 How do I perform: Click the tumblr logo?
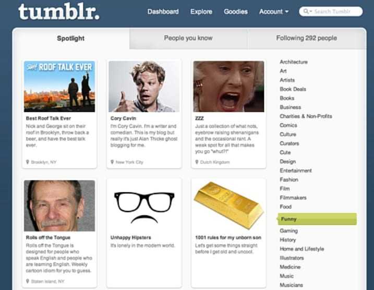[59, 11]
